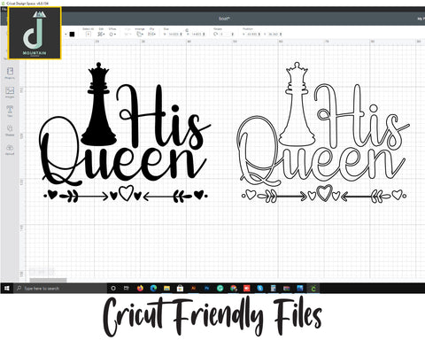Open Microsoft Store from the taskbar

(x=180, y=289)
